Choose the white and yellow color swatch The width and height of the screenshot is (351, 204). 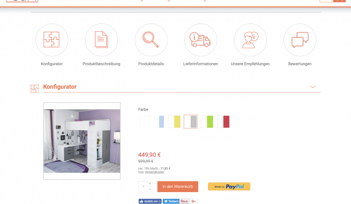(174, 122)
